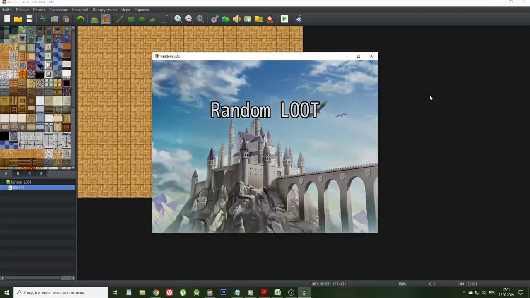Screen dimensions: 530x298
Task: Switch to tileset tab B
Action: [x=17, y=173]
